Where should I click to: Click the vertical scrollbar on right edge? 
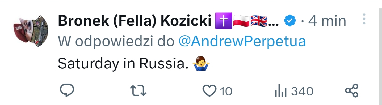[380, 56]
